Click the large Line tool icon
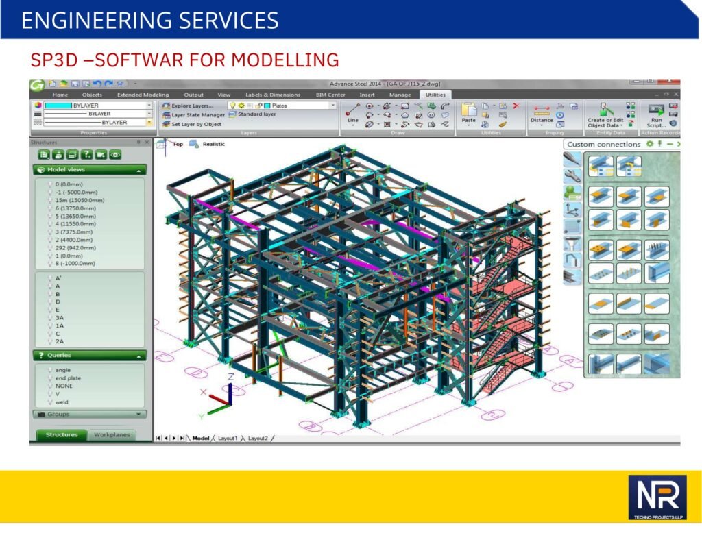Viewport: 702px width, 542px height. pyautogui.click(x=353, y=110)
